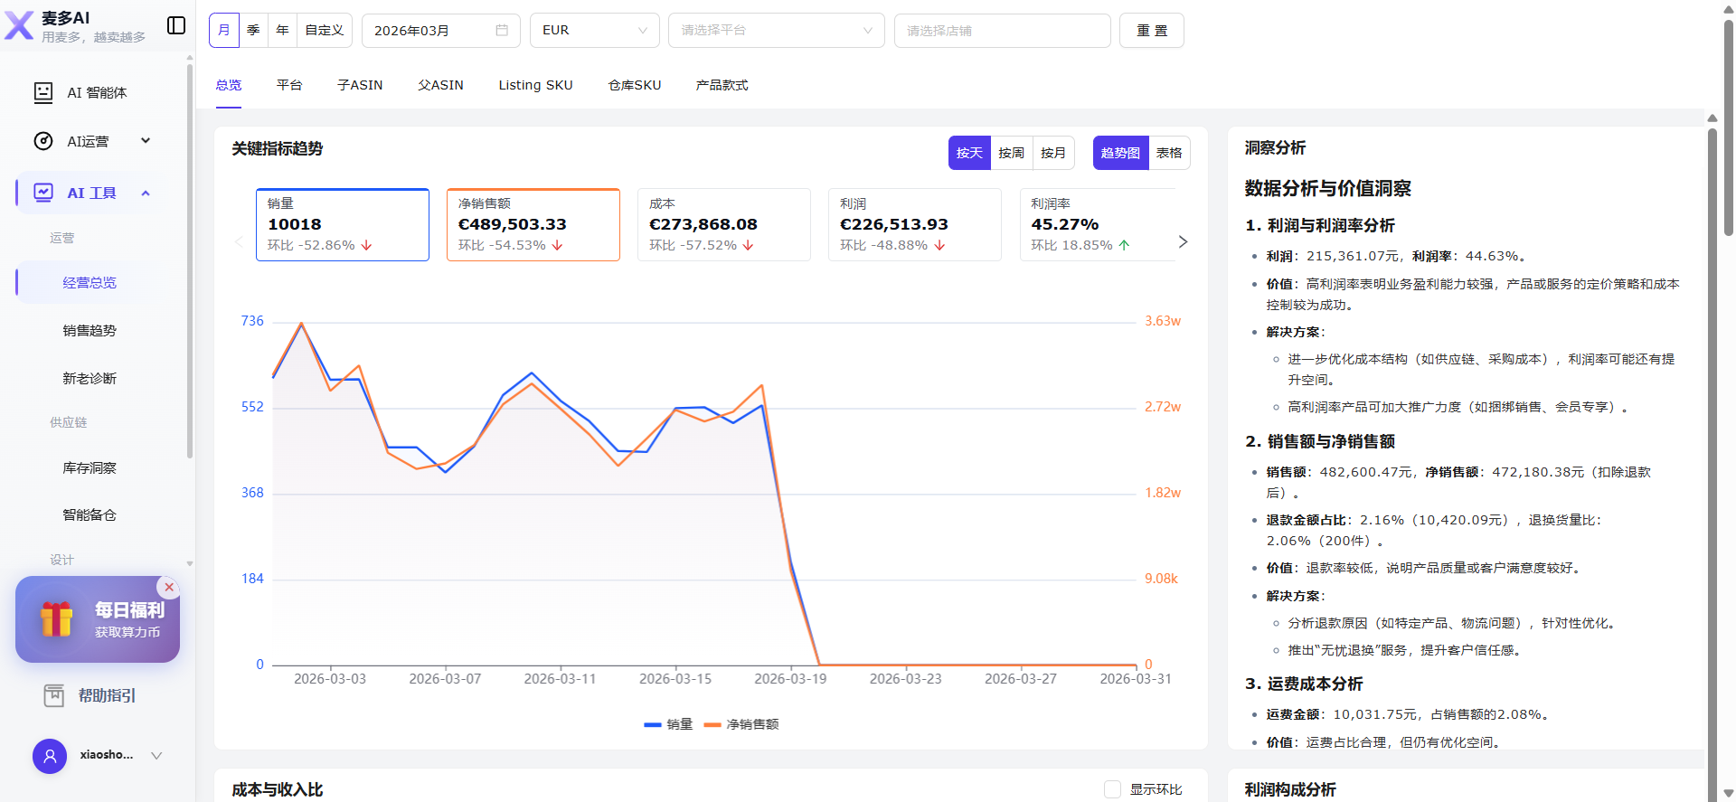The width and height of the screenshot is (1736, 802).
Task: Toggle the 净销售额 legend color swatch
Action: point(712,724)
